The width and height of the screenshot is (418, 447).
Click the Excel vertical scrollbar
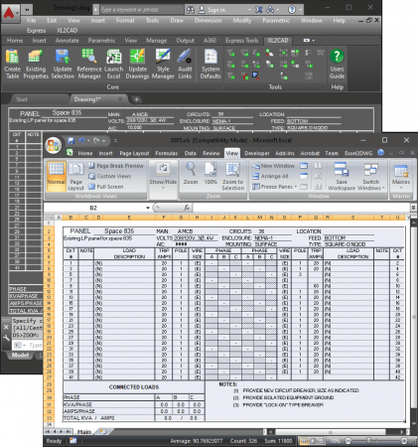[414, 317]
